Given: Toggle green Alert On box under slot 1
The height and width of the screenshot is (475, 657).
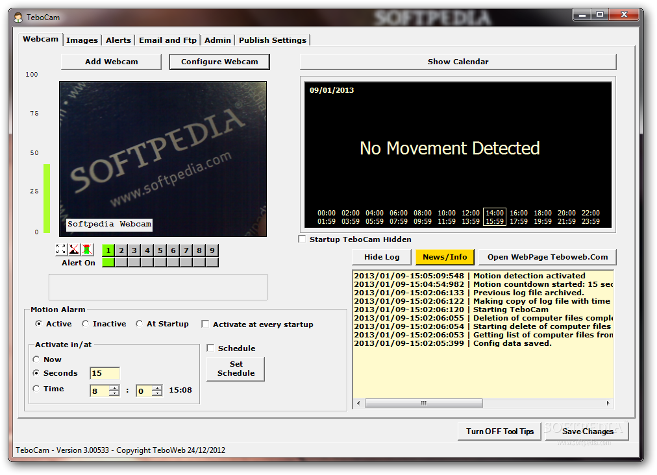Looking at the screenshot, I should point(108,263).
